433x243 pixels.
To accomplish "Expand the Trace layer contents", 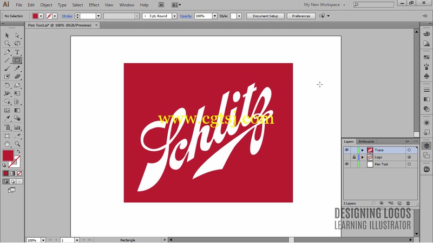I will pyautogui.click(x=363, y=150).
